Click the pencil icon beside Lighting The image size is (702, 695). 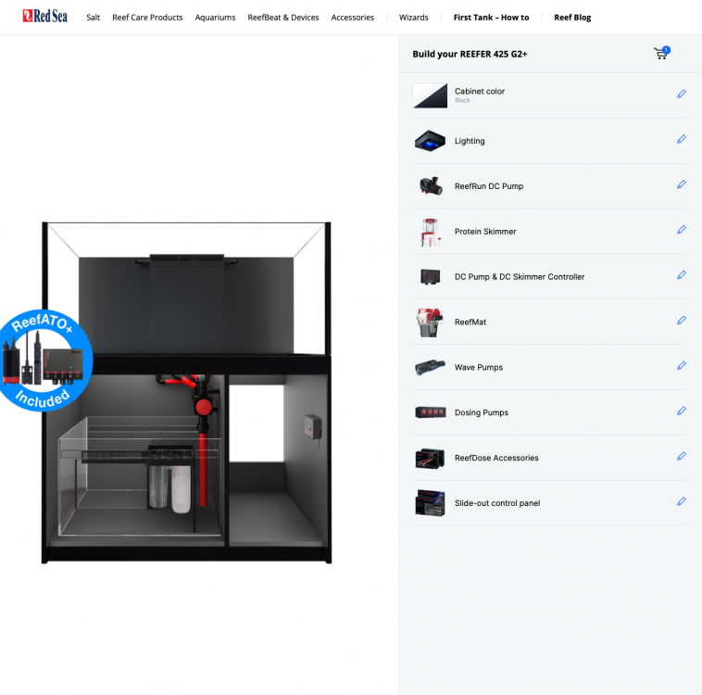click(681, 140)
